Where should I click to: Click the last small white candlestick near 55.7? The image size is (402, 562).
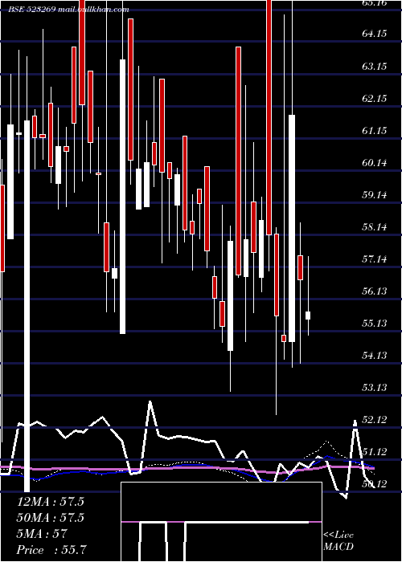point(308,316)
